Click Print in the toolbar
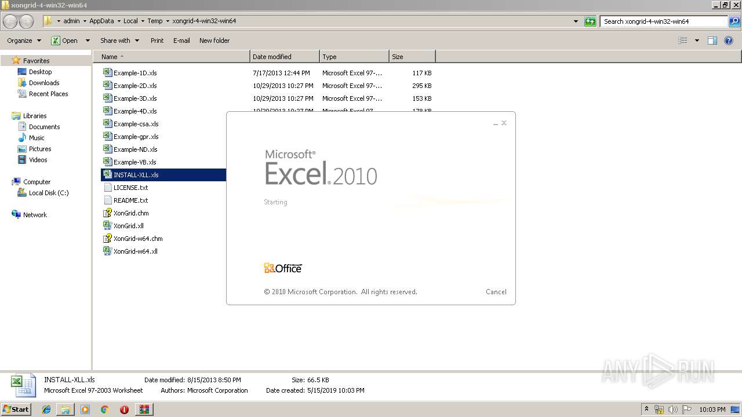This screenshot has width=742, height=417. click(x=157, y=41)
